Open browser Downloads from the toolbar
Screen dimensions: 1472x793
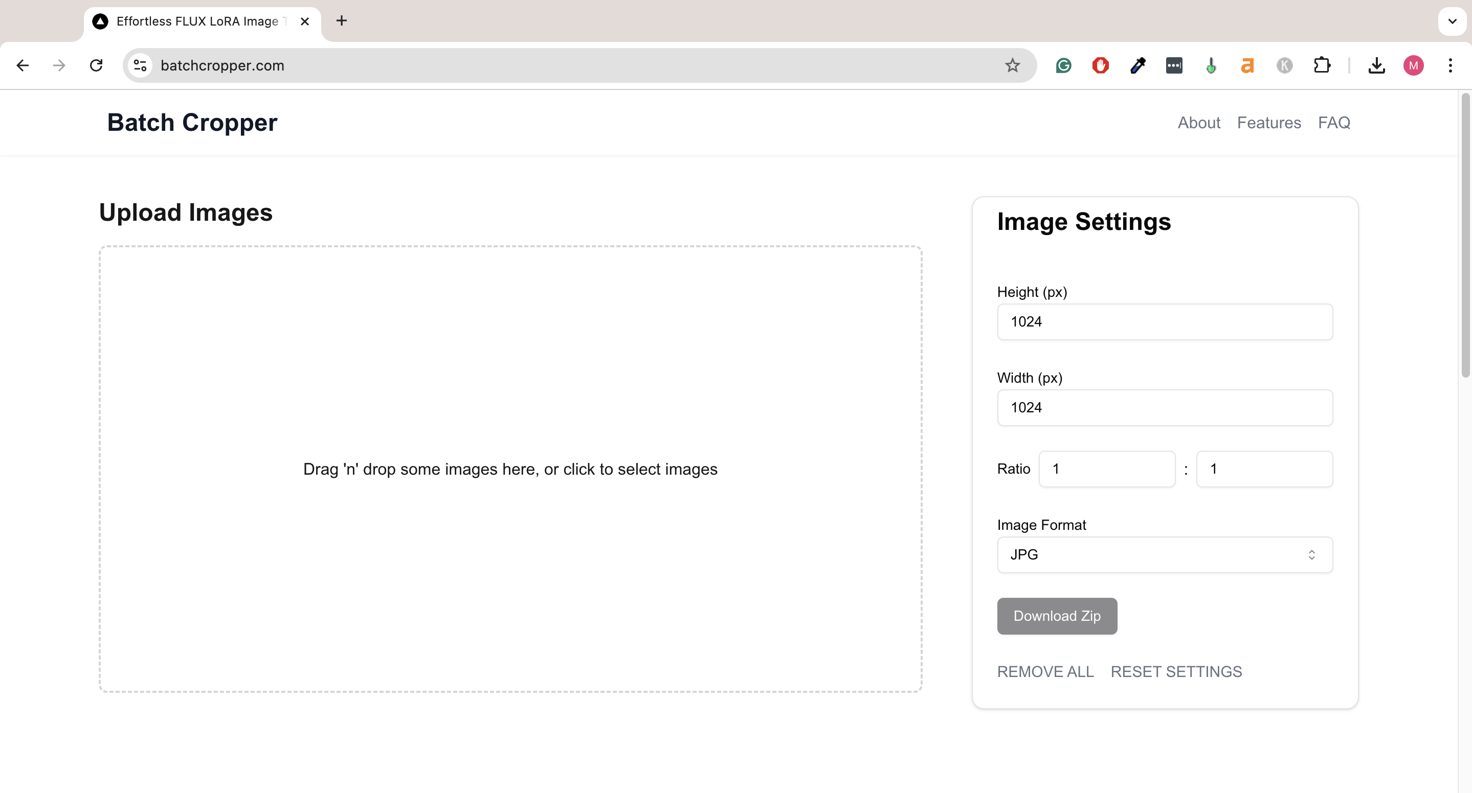pos(1377,65)
